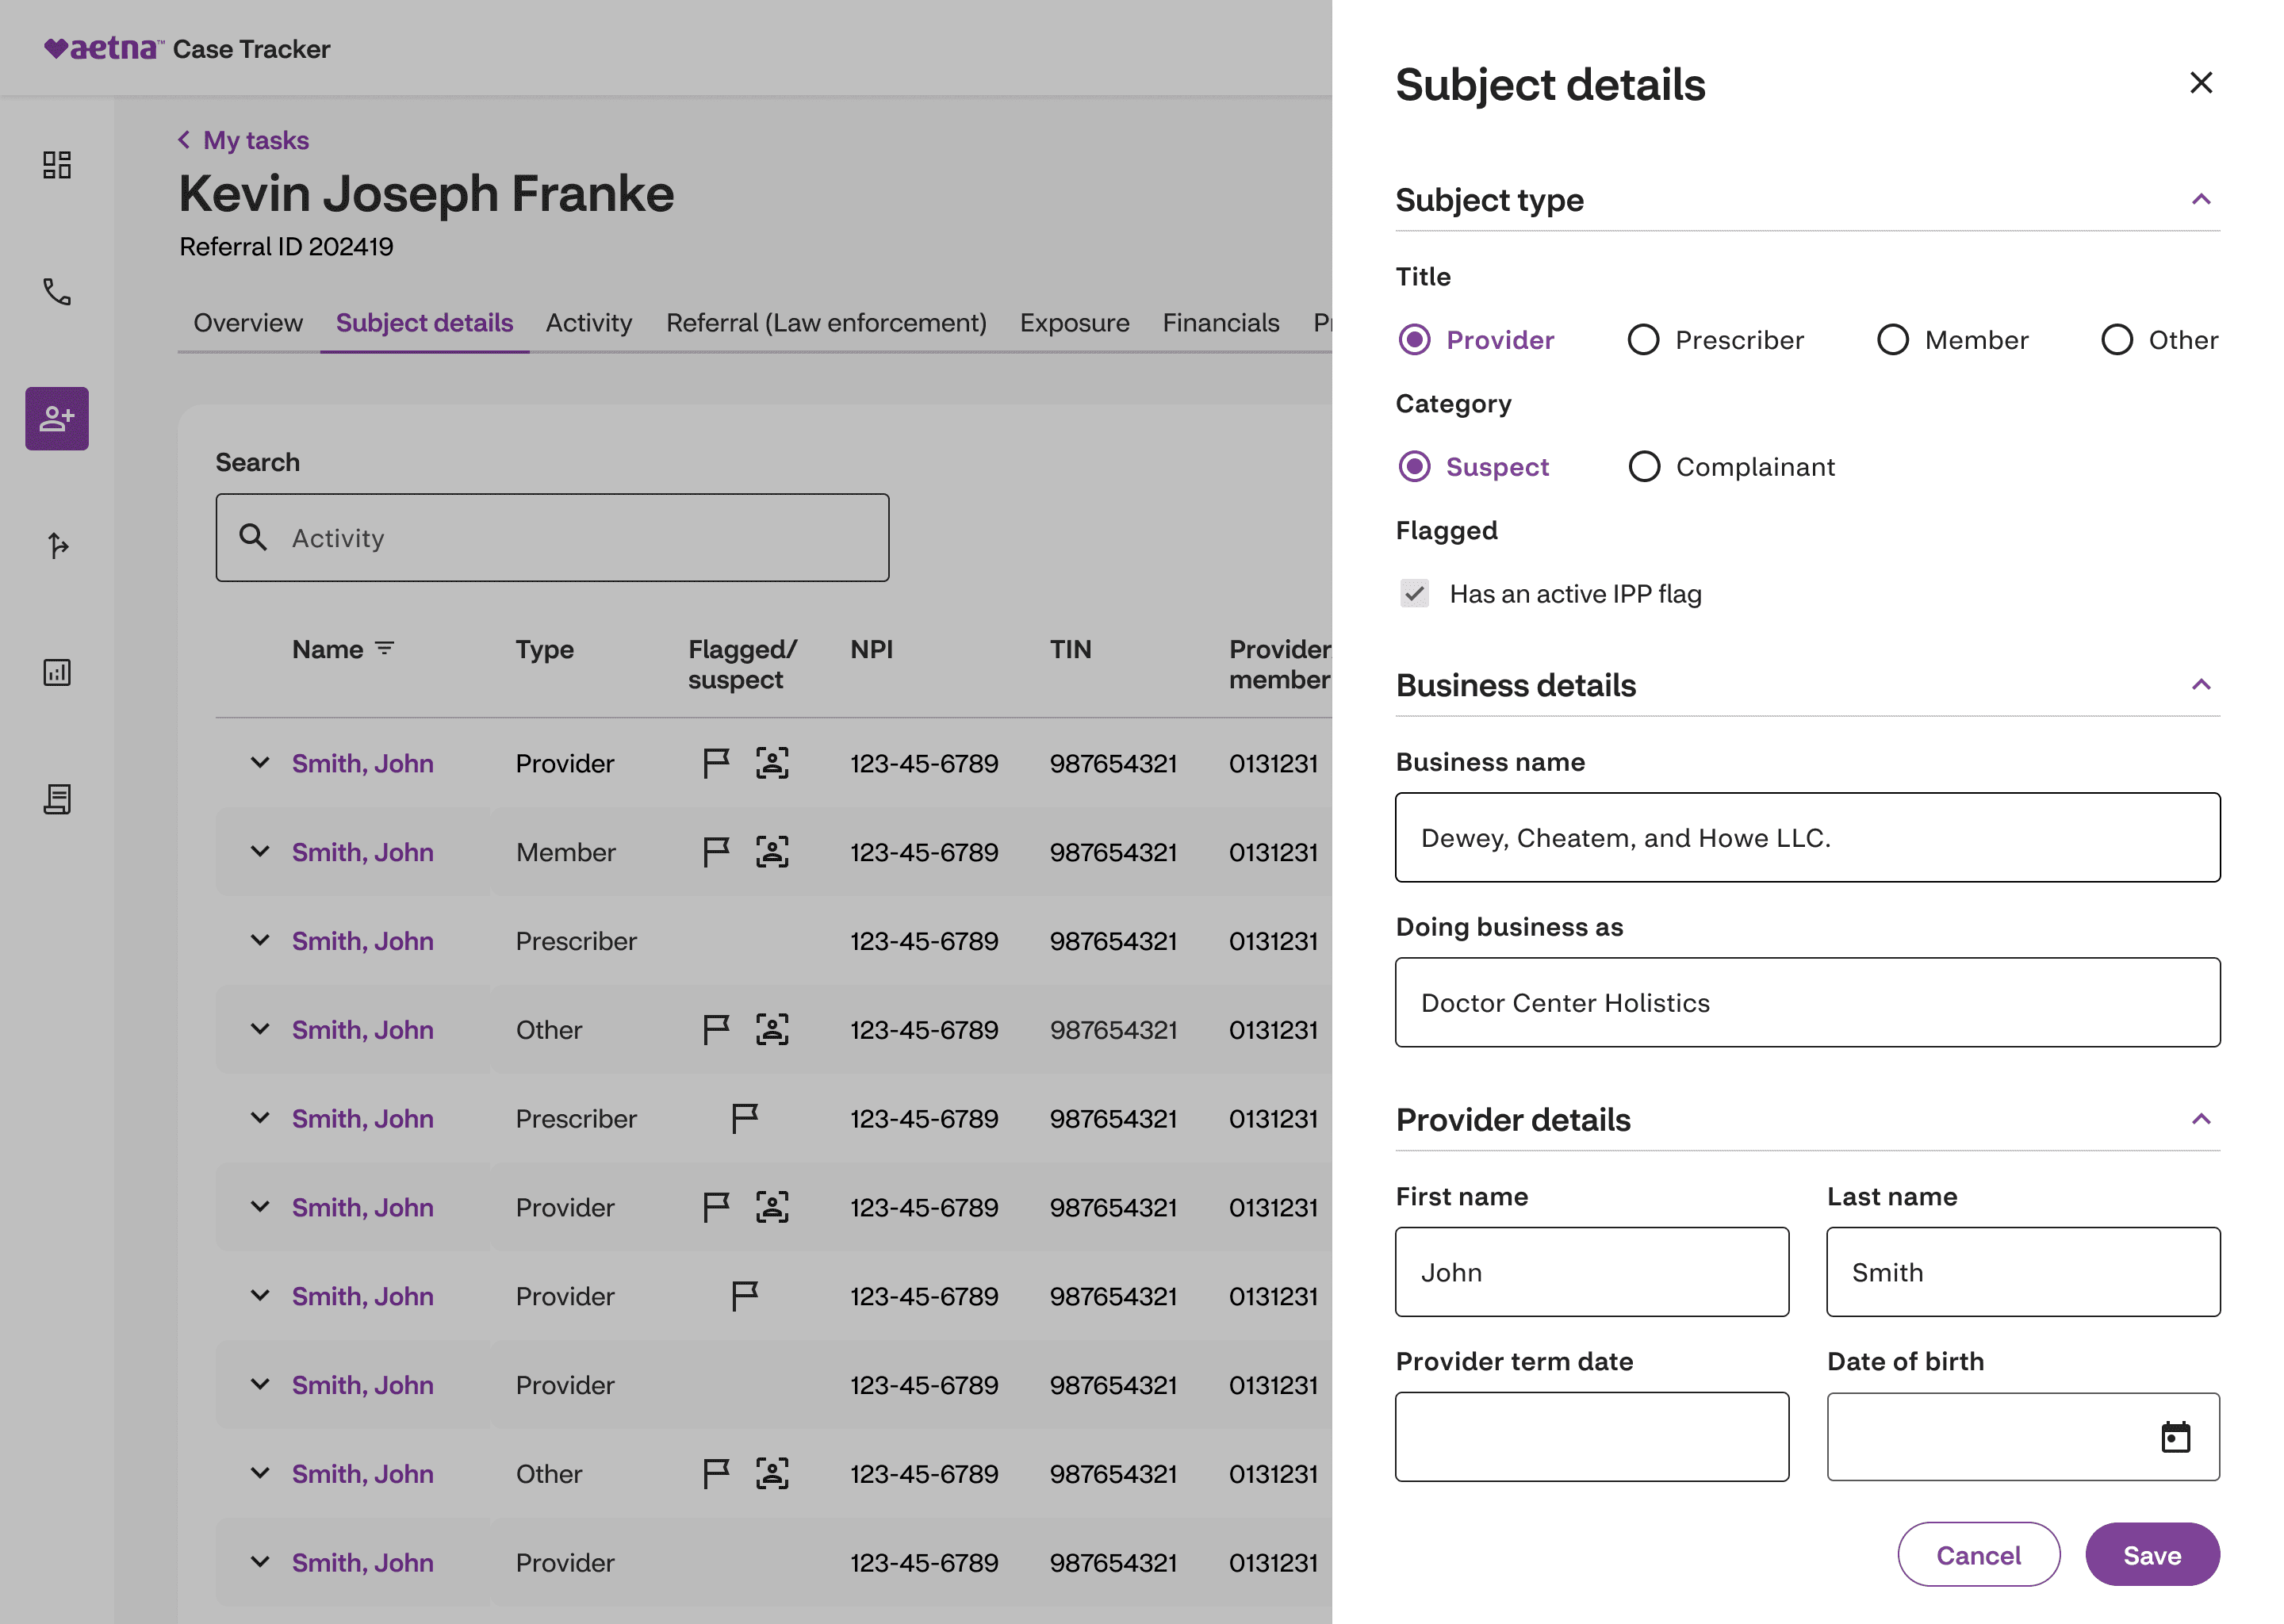Open the Referral (Law enforcement) tab
This screenshot has height=1624, width=2284.
coord(826,323)
